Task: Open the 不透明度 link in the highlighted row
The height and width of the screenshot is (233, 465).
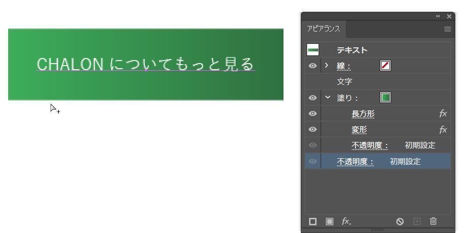Action: click(355, 162)
